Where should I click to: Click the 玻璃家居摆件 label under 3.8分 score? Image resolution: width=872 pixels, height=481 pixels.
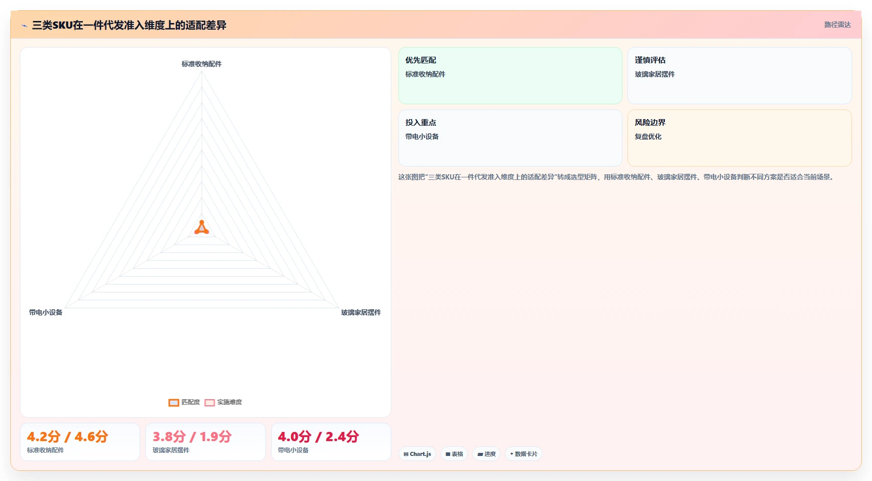point(171,450)
